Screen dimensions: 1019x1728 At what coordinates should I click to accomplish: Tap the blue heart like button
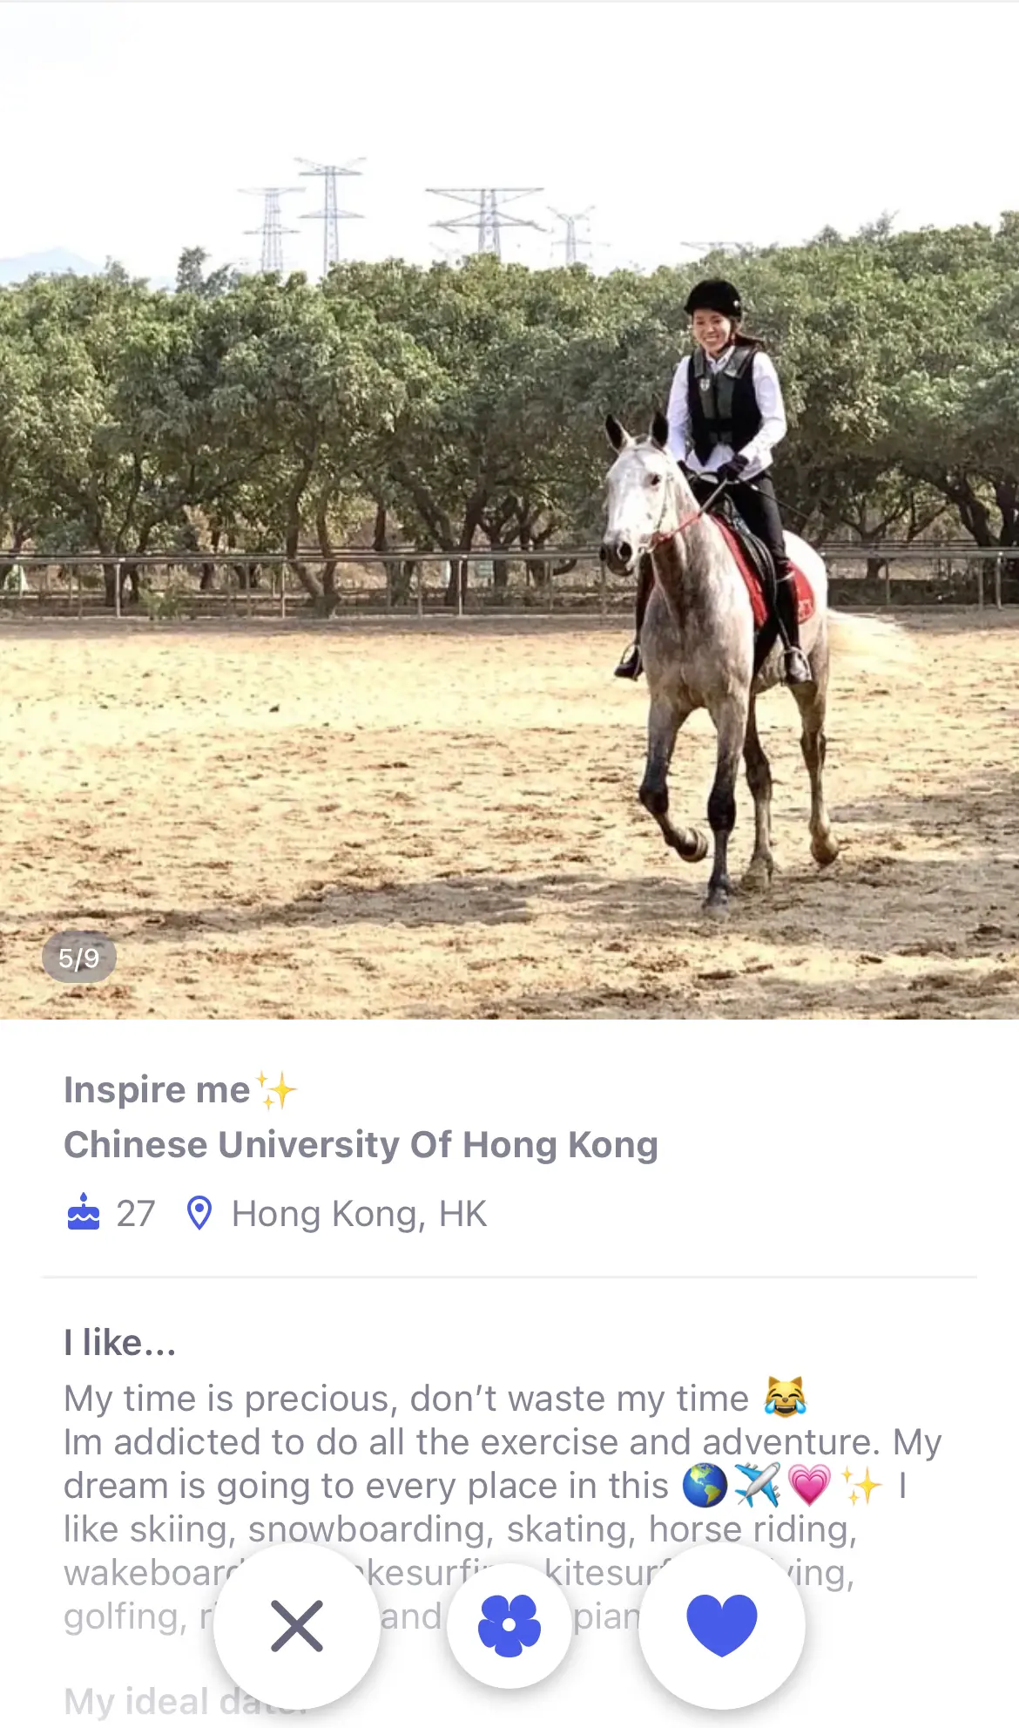click(722, 1626)
